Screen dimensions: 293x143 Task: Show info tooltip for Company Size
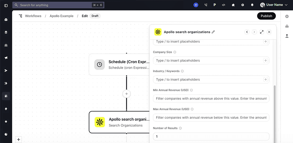tap(175, 52)
